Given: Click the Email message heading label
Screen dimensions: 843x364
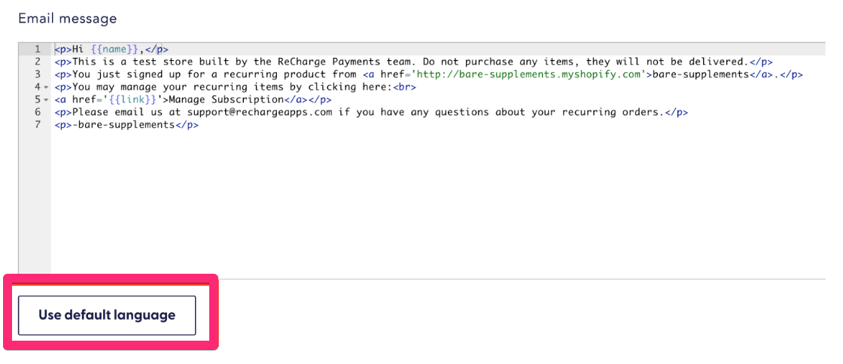Looking at the screenshot, I should 67,19.
